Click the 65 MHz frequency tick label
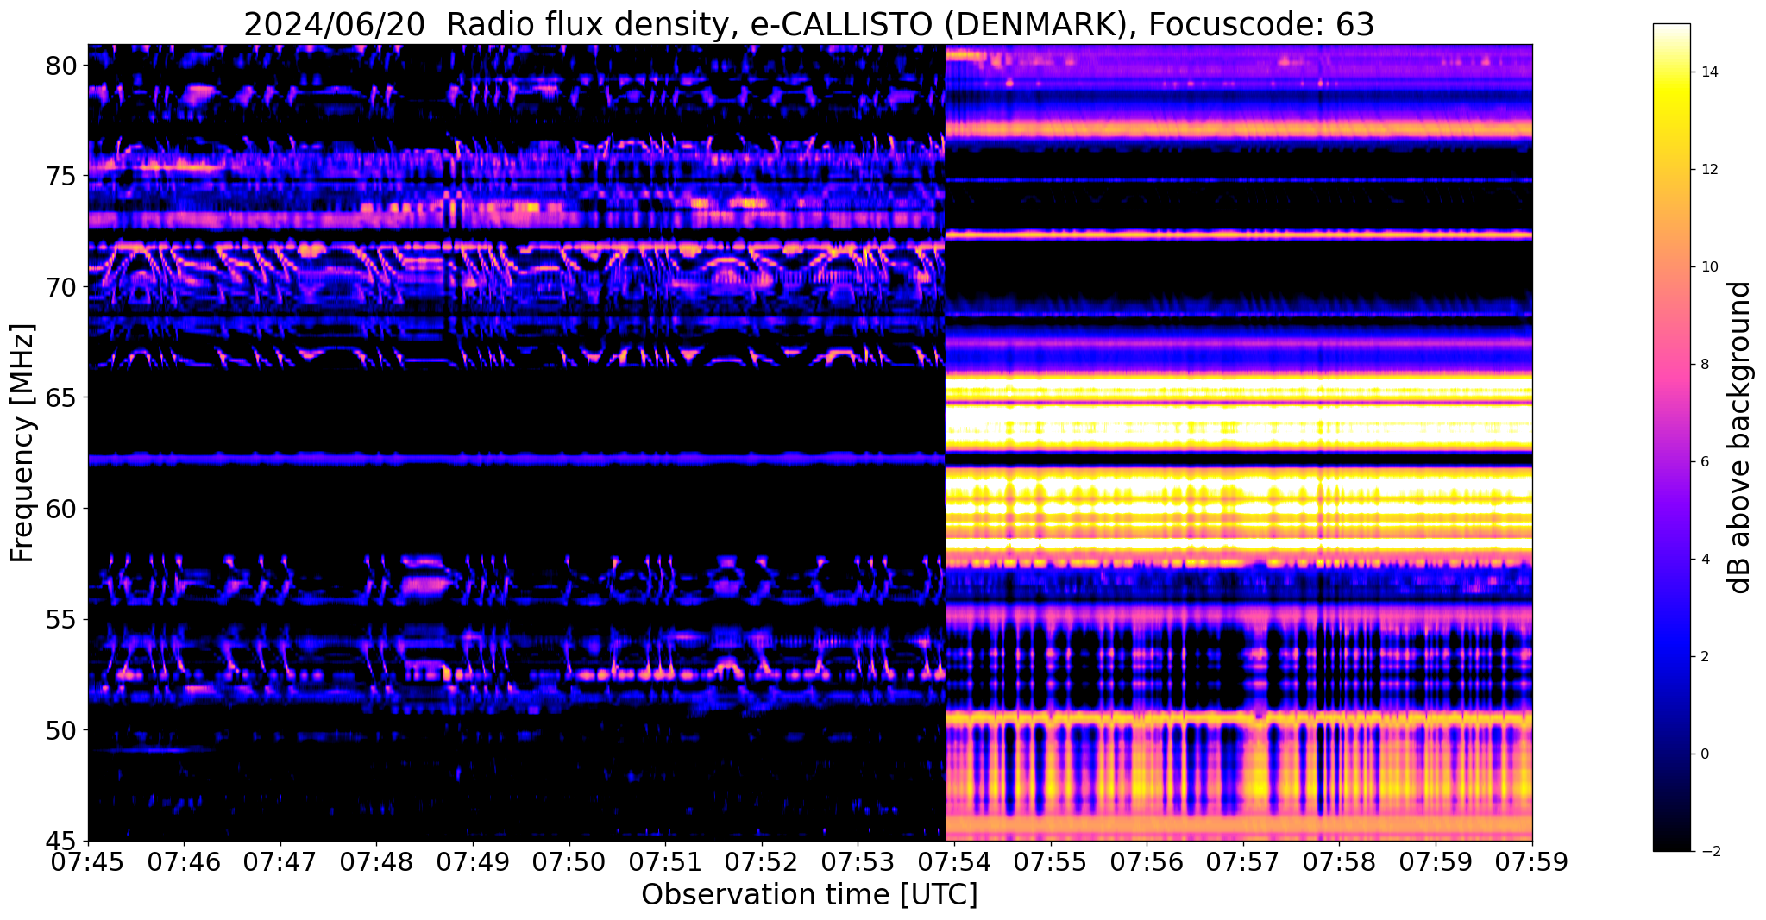This screenshot has width=1766, height=920. [61, 398]
